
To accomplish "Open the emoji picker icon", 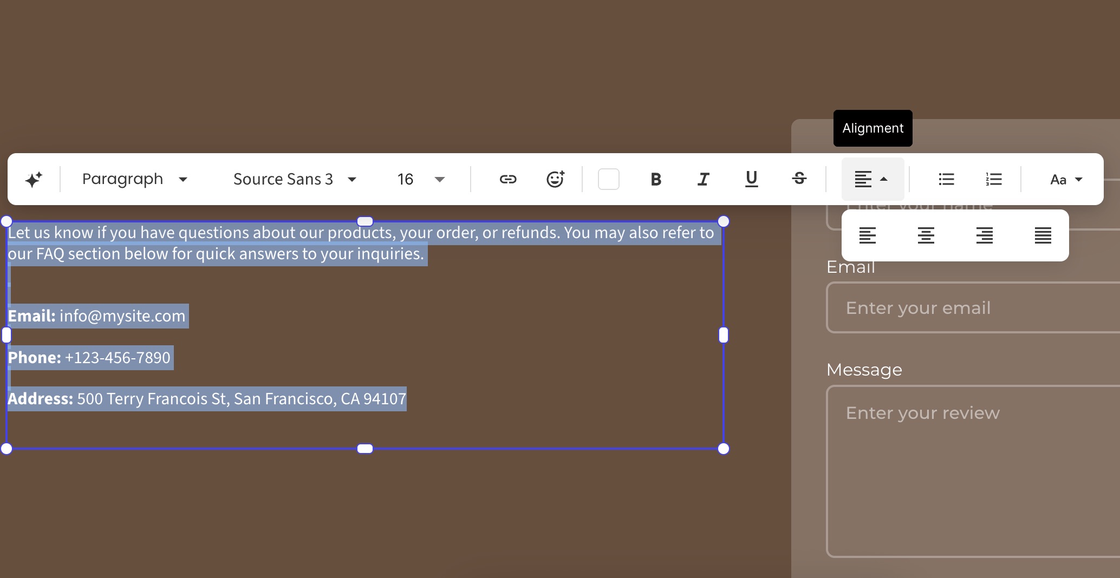I will click(x=555, y=179).
